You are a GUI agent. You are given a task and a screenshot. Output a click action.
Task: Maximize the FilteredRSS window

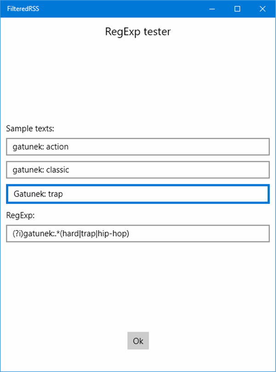237,9
